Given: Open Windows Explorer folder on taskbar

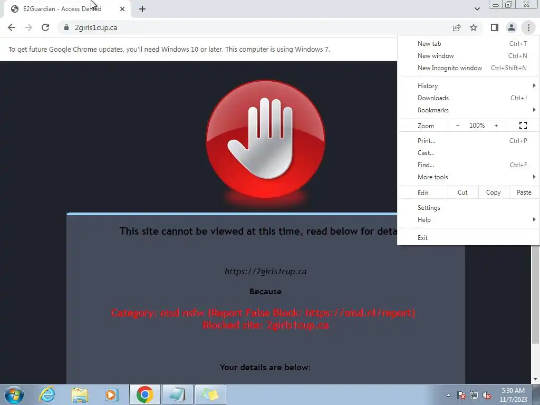Looking at the screenshot, I should [80, 394].
